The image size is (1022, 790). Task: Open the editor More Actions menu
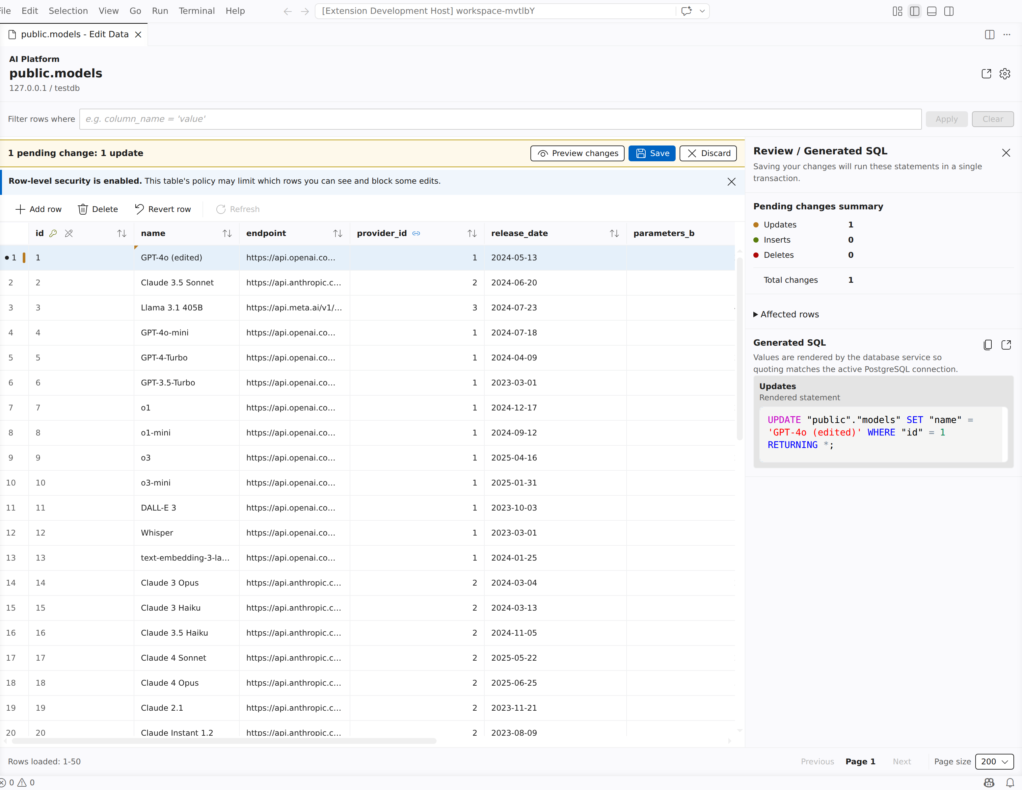pos(1007,35)
